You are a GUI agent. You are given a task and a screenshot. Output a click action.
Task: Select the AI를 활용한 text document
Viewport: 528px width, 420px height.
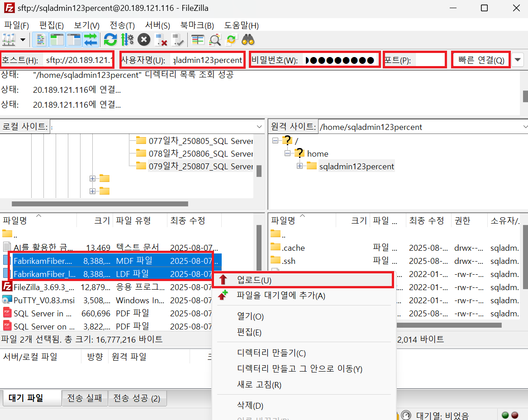(110, 248)
